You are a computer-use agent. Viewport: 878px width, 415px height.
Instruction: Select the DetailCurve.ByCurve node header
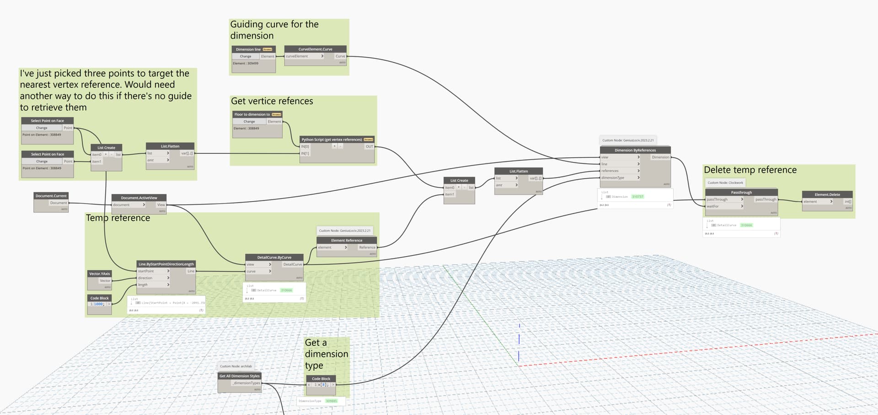[274, 258]
